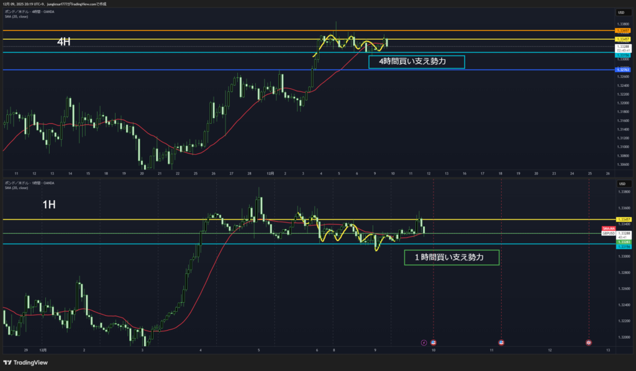Screen dimensions: 636x371
Task: Select the orange horizontal line on 4H chart
Action: (x=186, y=30)
